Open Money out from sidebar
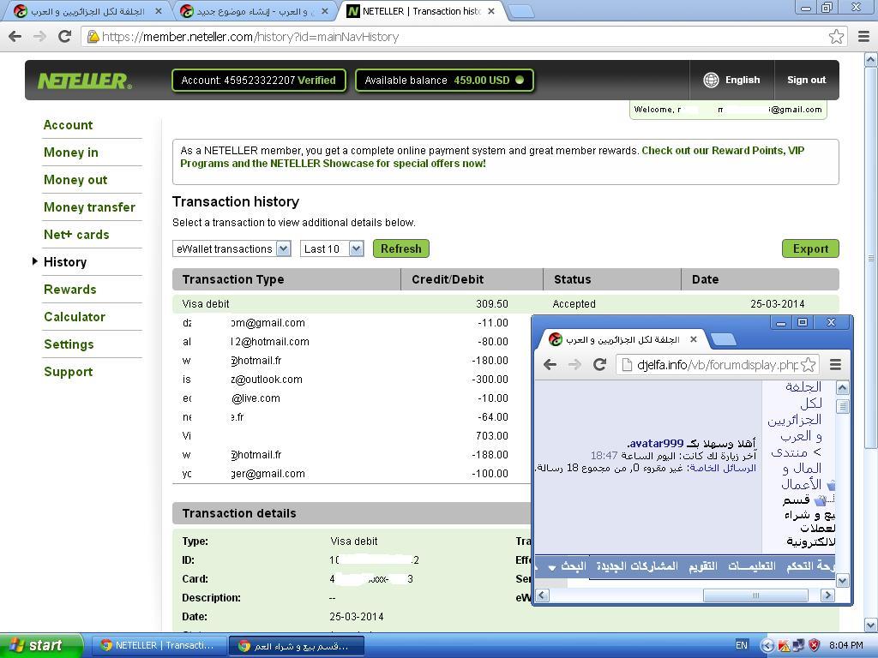878x658 pixels. pyautogui.click(x=75, y=180)
